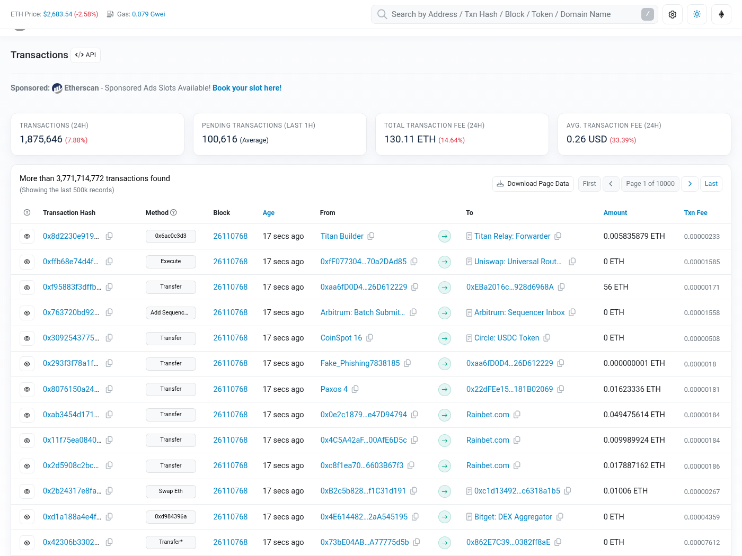
Task: Click the Gas 0.079 Gwei link
Action: point(148,14)
